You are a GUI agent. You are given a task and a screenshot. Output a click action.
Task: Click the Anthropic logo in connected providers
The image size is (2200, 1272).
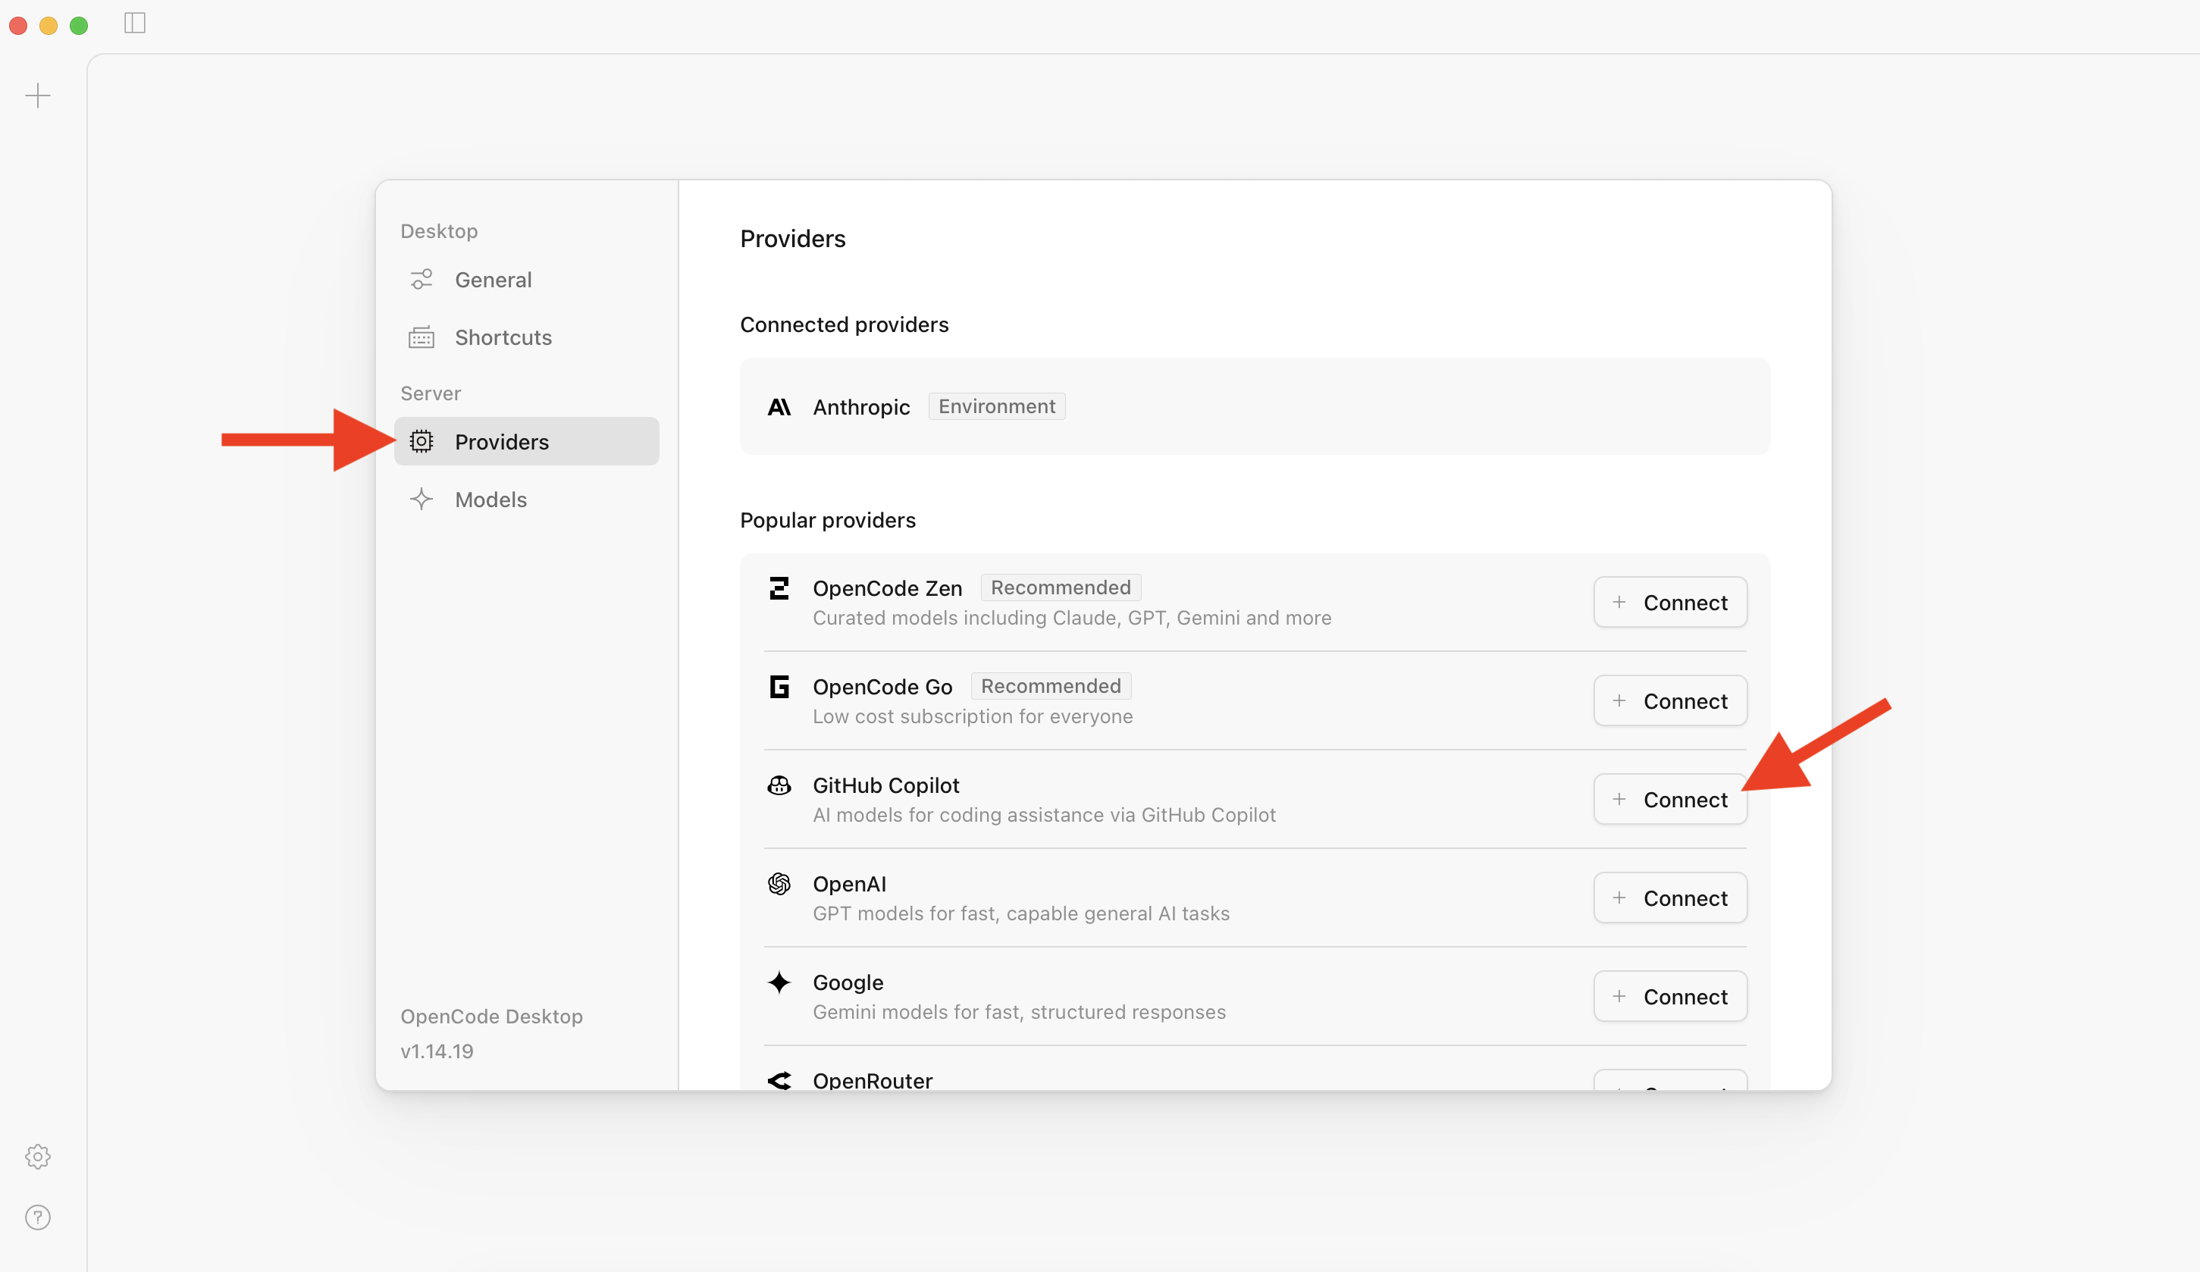779,406
